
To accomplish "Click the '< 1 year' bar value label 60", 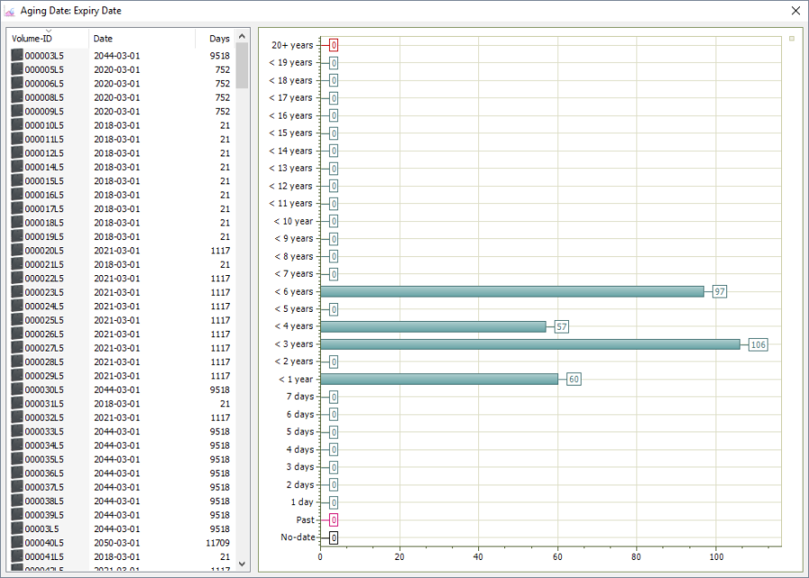I will 573,379.
